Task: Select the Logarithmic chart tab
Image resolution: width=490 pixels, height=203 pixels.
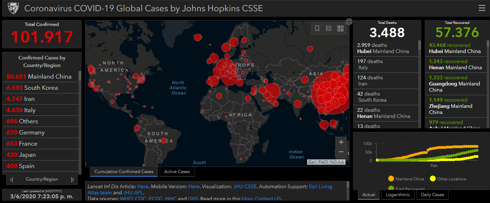Action: [398, 195]
